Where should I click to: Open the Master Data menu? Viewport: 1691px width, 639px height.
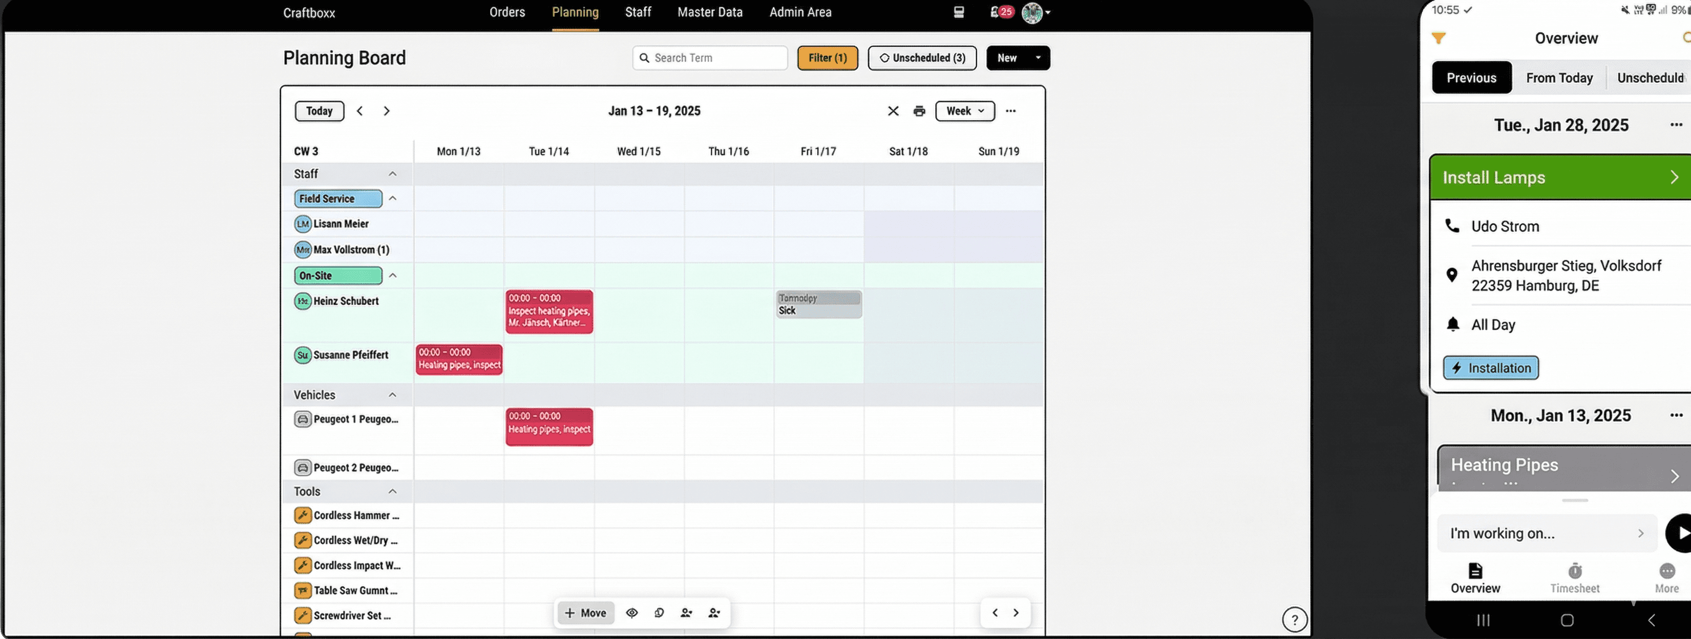click(x=710, y=12)
